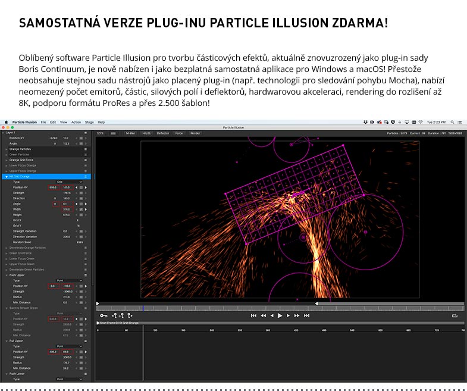
Task: Click the Render button
Action: pos(195,133)
